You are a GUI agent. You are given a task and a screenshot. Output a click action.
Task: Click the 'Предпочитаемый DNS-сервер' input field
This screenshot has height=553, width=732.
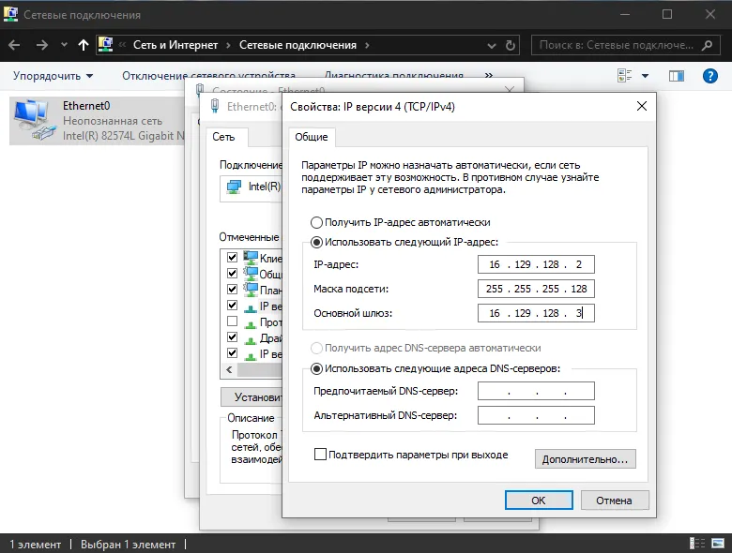point(536,391)
